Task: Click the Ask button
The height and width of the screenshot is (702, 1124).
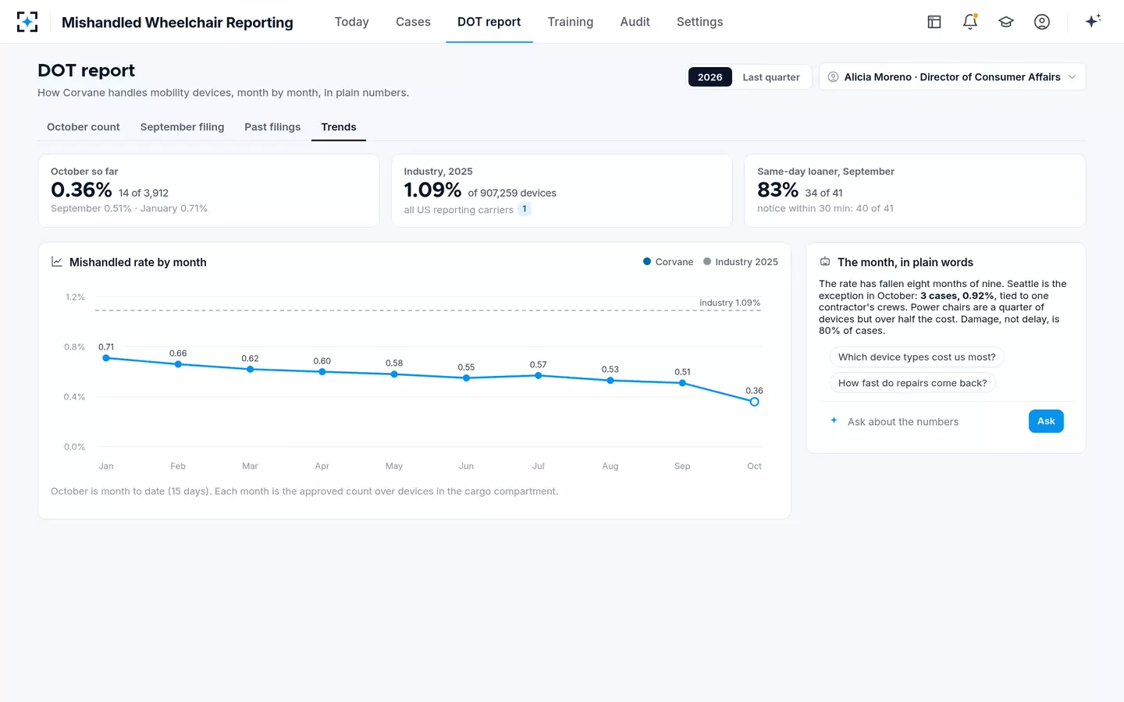Action: [1046, 421]
